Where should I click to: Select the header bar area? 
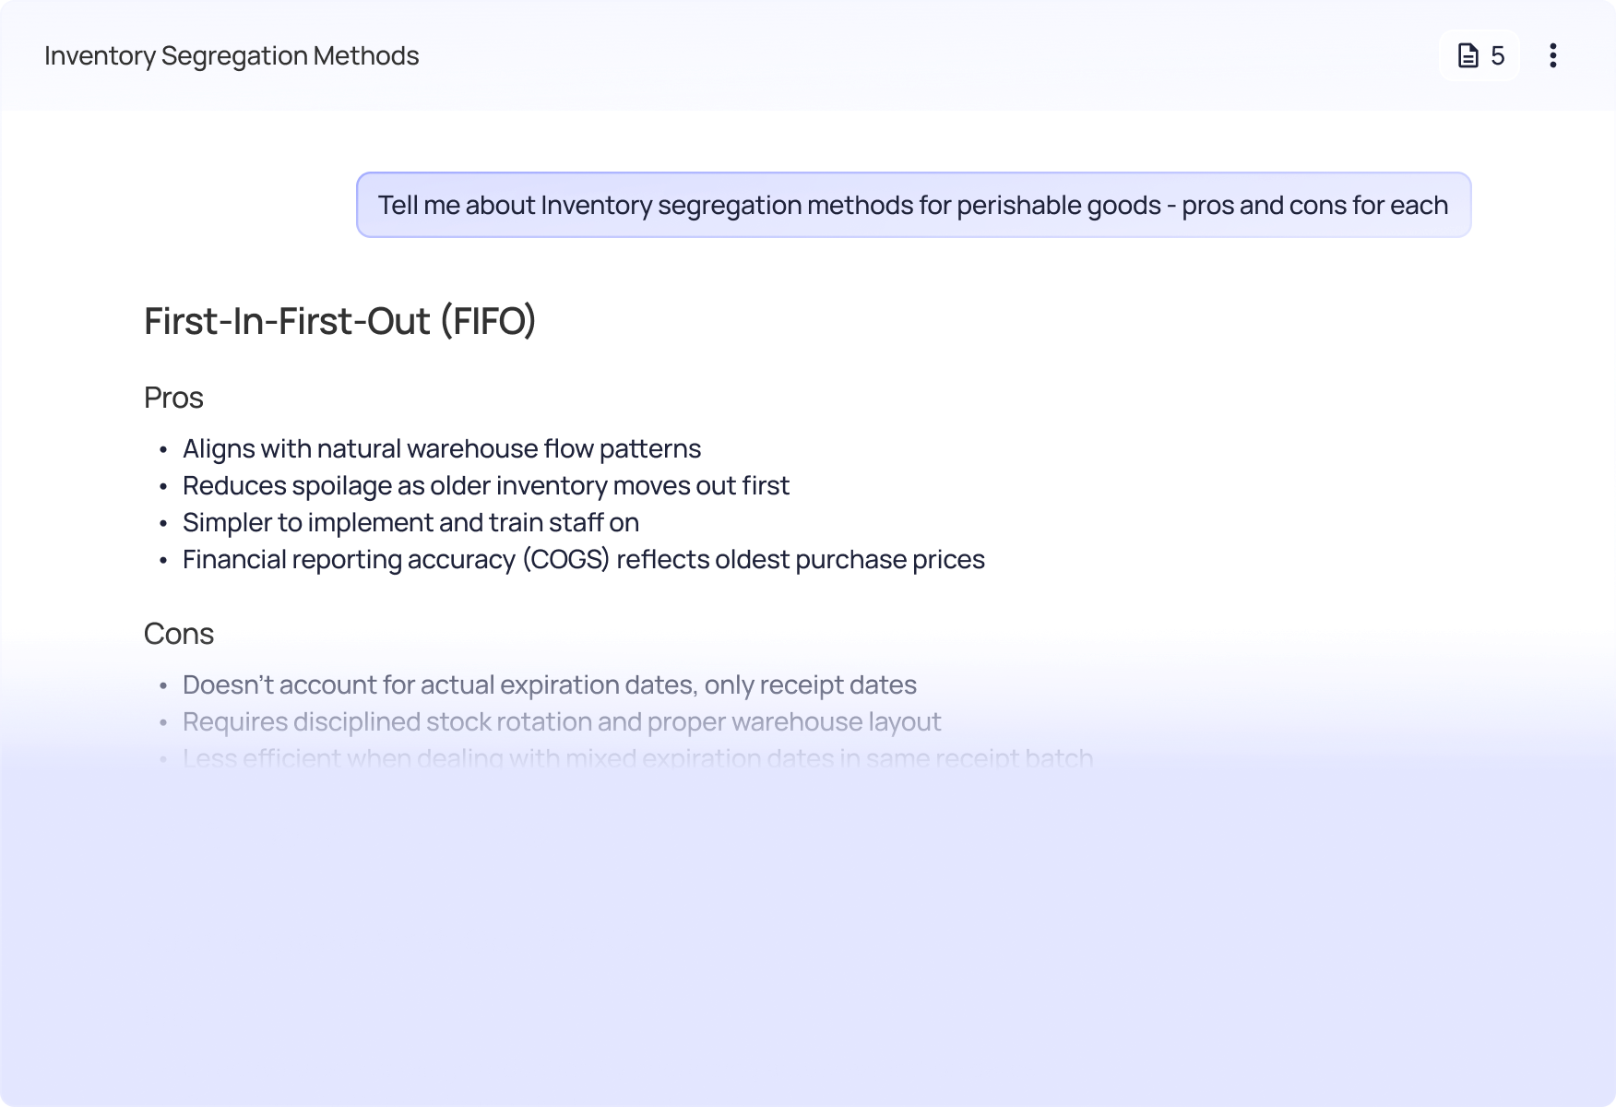click(x=808, y=55)
